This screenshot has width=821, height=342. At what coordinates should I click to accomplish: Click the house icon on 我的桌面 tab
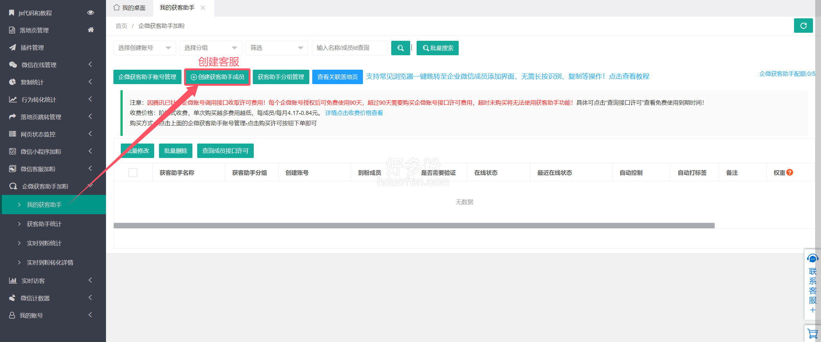point(116,7)
